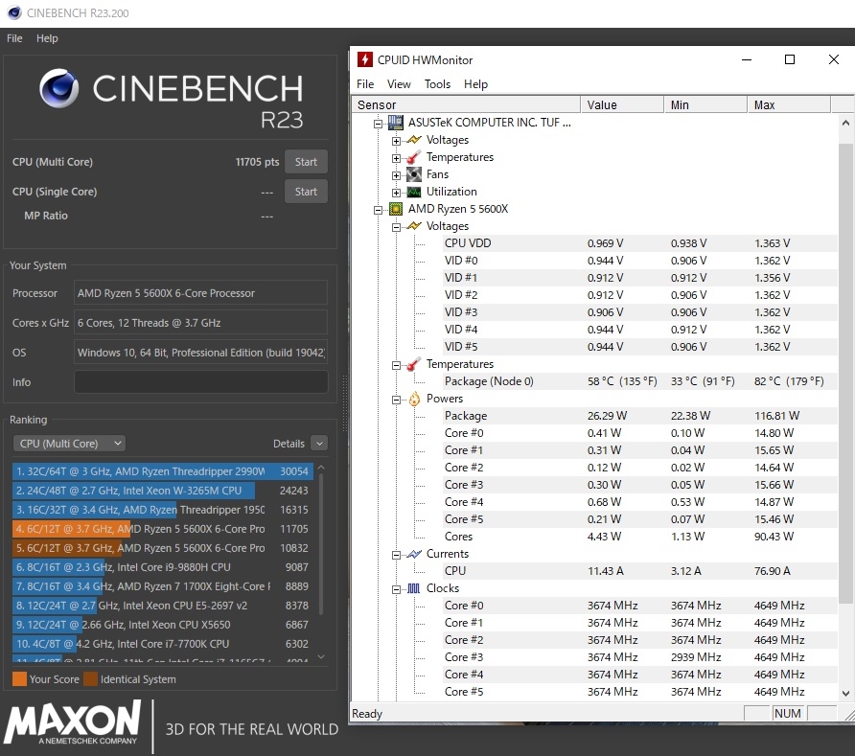Image resolution: width=855 pixels, height=756 pixels.
Task: Select the Core i7-7700K ranking row
Action: pyautogui.click(x=163, y=644)
